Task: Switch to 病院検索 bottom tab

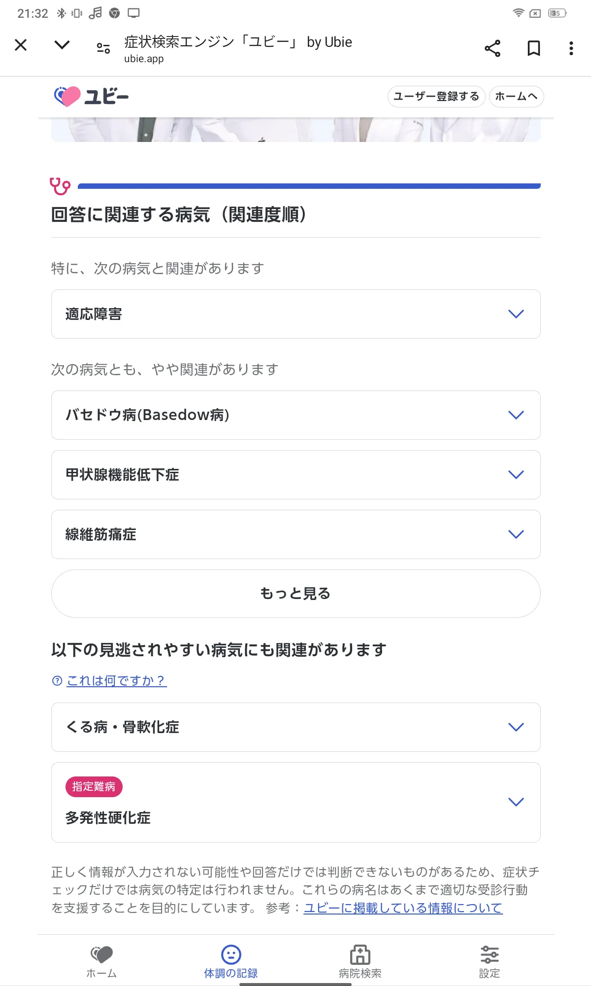Action: click(360, 961)
